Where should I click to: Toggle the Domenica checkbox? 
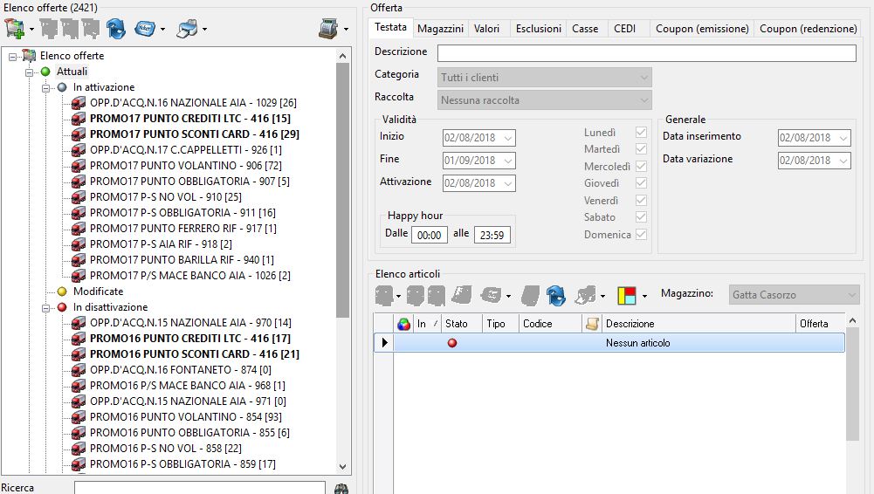(x=642, y=235)
